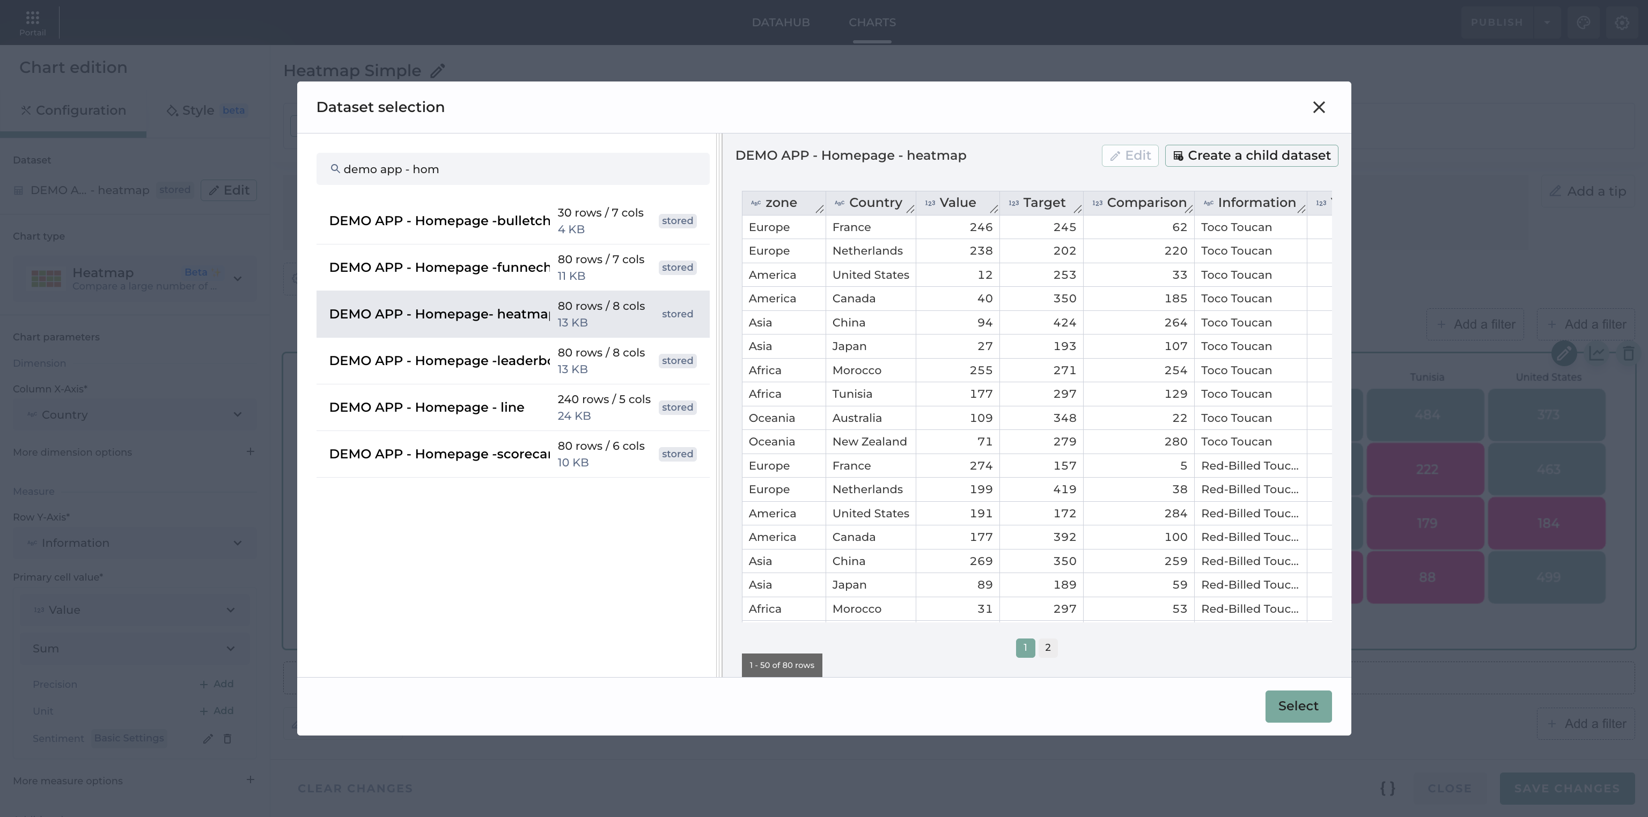Click the number type icon of Value column

point(930,203)
